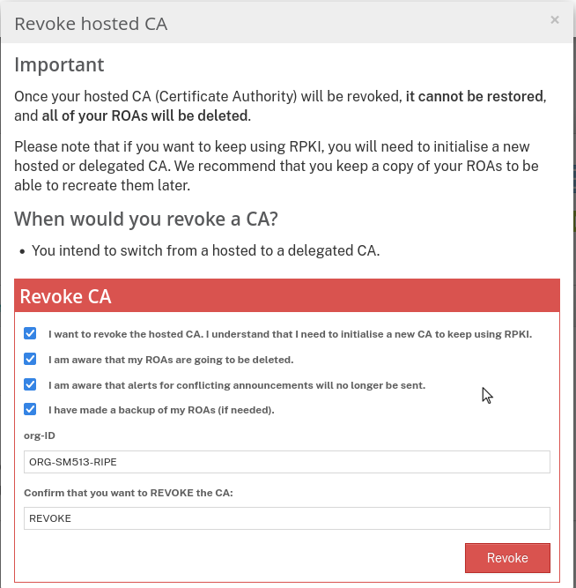Uncheck the 'I want to revoke the hosted CA' checkbox
576x588 pixels.
click(x=31, y=334)
